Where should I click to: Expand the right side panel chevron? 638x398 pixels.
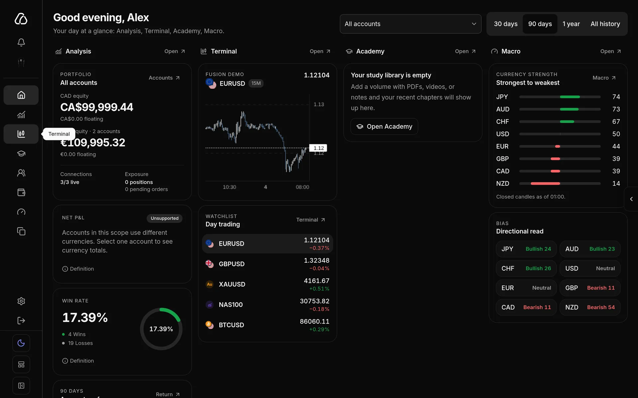[x=631, y=199]
